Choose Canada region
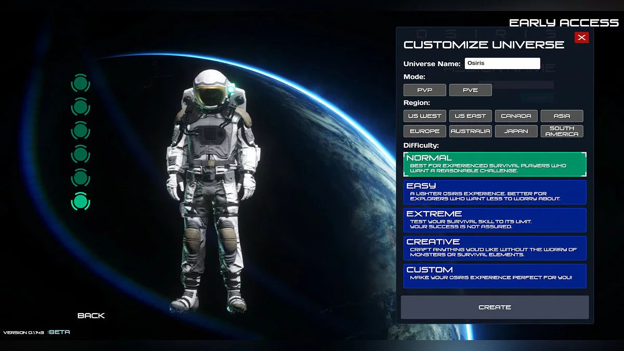Screen dimensions: 624x351 (516, 116)
